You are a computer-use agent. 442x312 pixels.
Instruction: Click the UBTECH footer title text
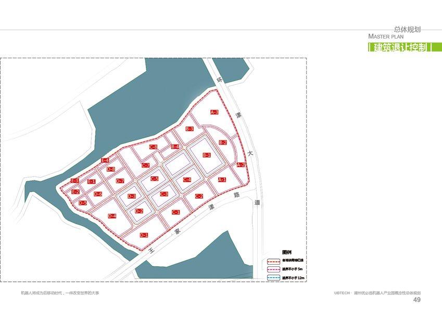click(x=377, y=293)
